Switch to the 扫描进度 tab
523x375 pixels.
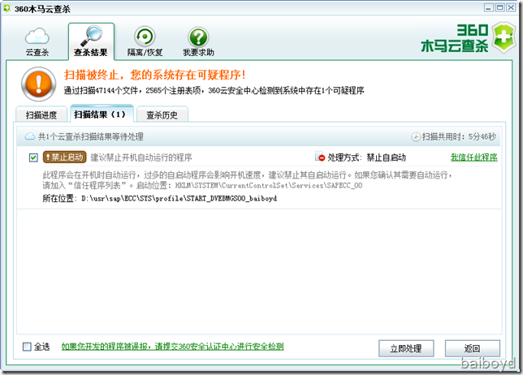[41, 115]
